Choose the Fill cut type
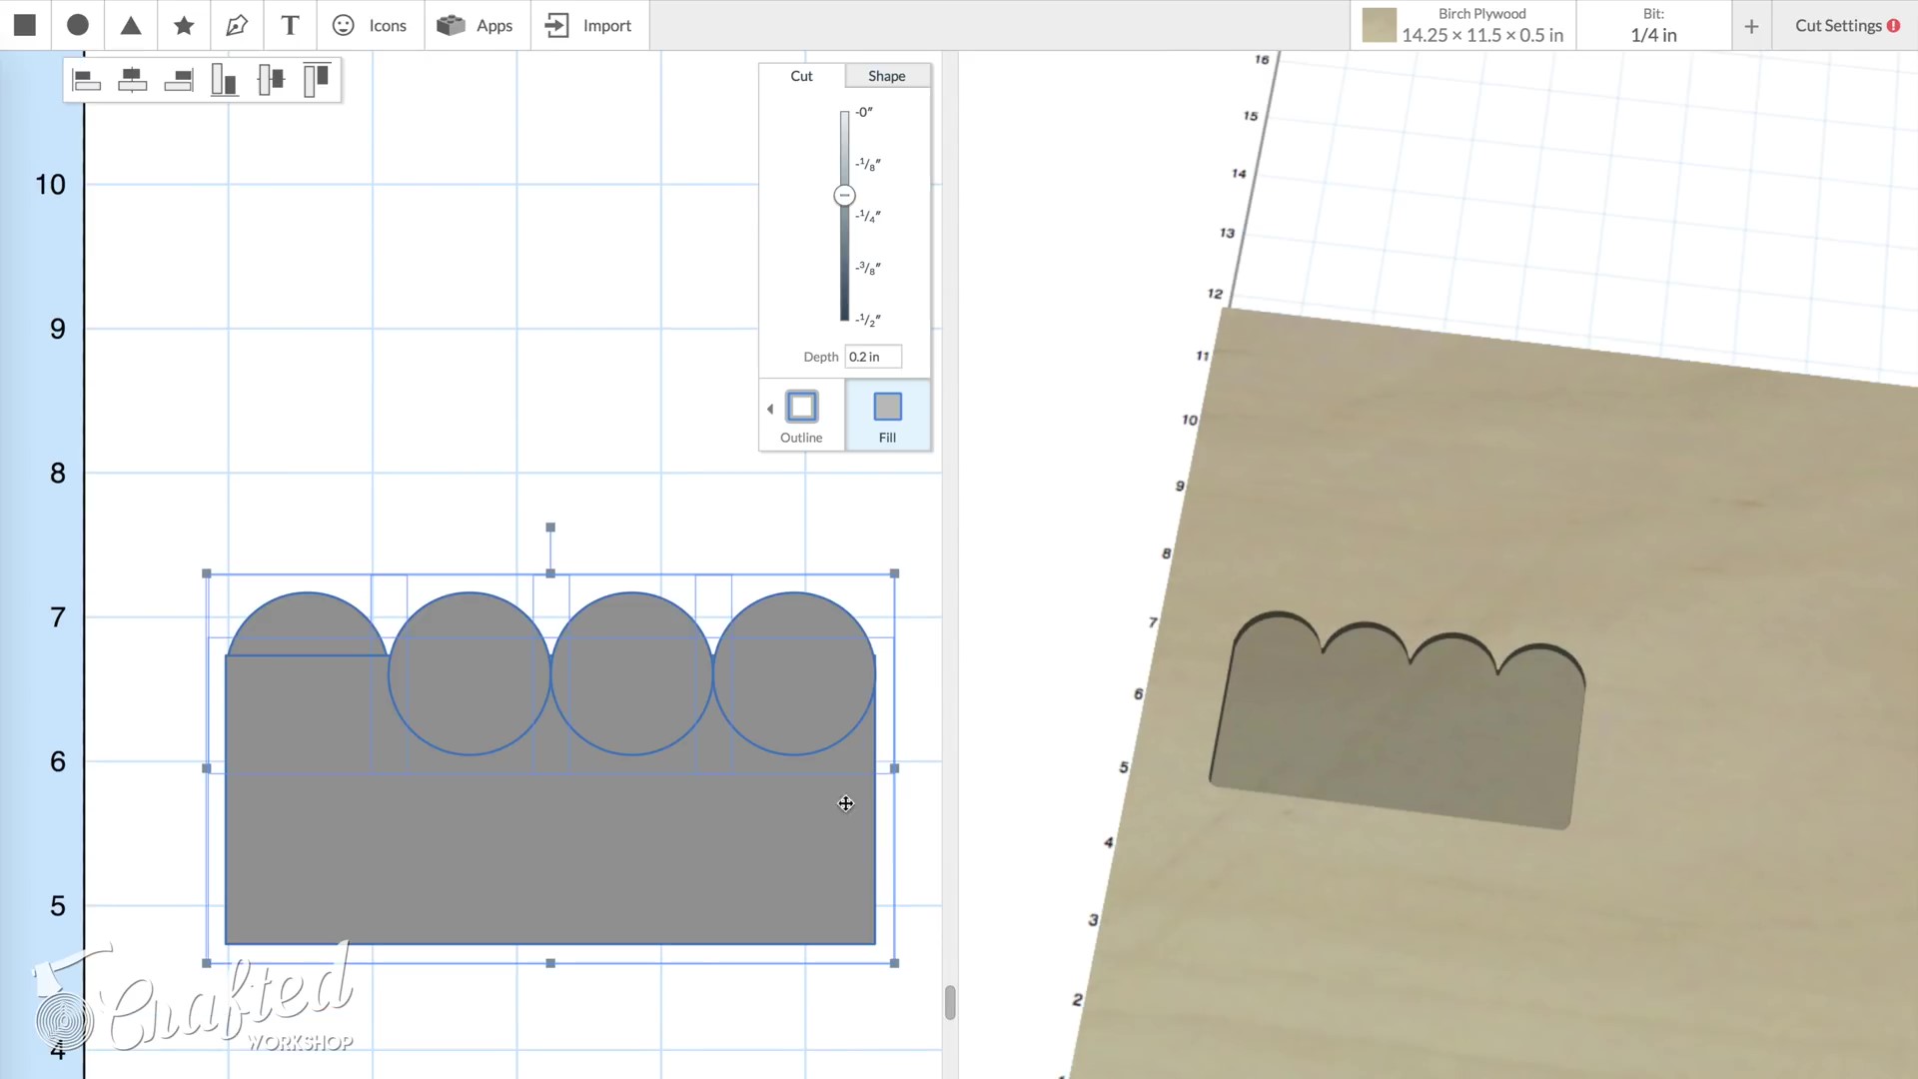 point(887,416)
